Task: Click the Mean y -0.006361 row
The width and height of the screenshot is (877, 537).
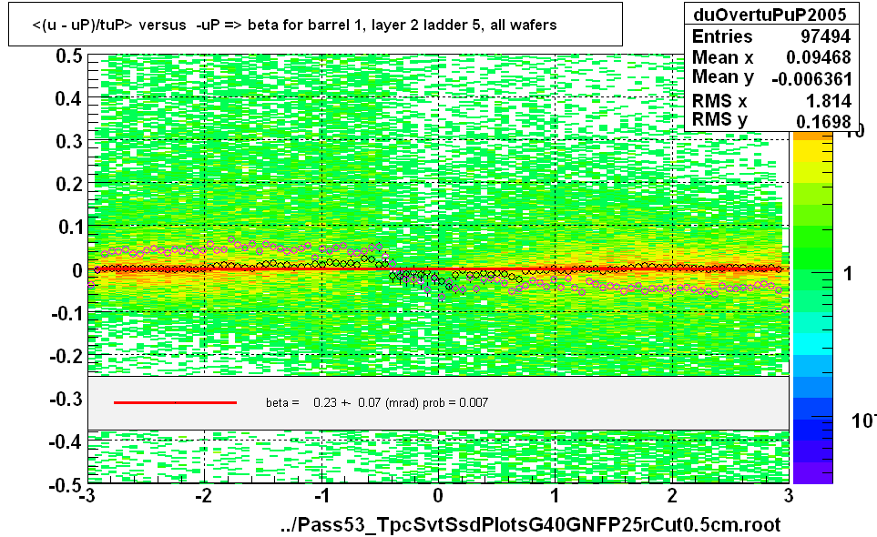Action: [771, 77]
